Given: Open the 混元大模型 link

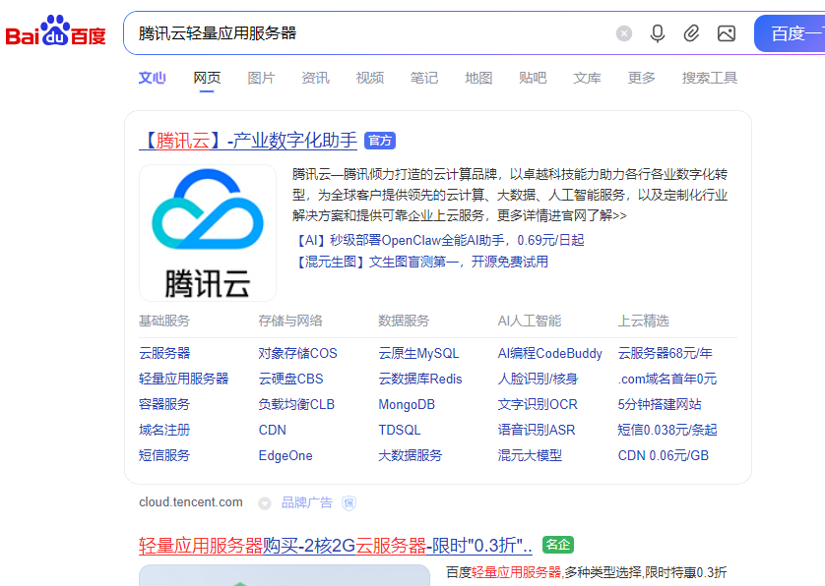Looking at the screenshot, I should pyautogui.click(x=530, y=455).
